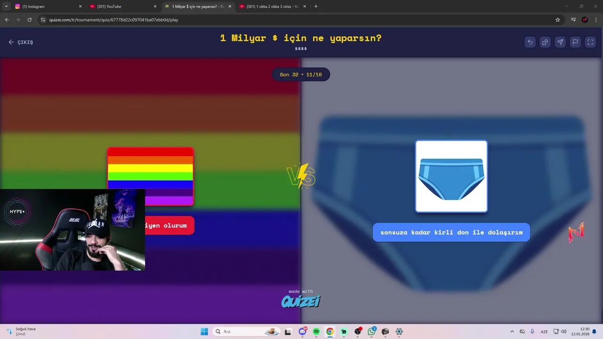Click the Quizei logo at bottom
Image resolution: width=603 pixels, height=339 pixels.
click(x=301, y=301)
